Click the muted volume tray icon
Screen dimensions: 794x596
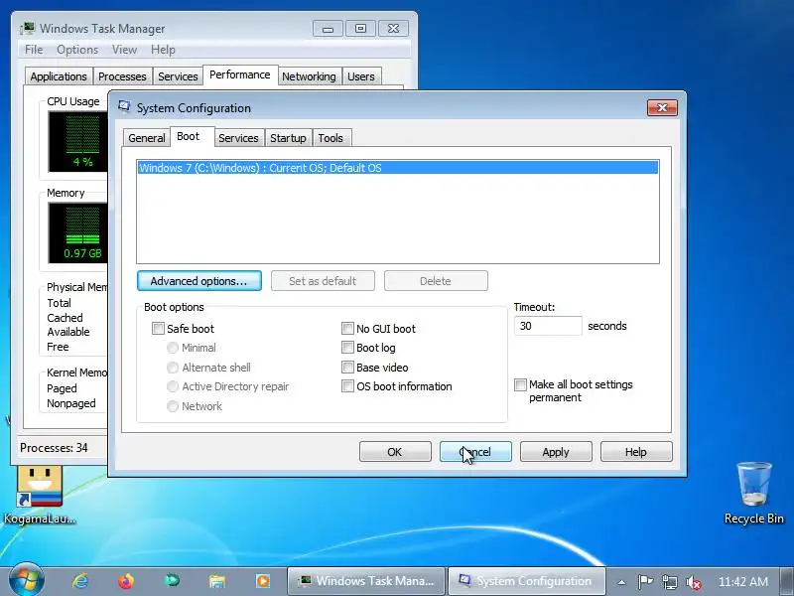pyautogui.click(x=693, y=582)
